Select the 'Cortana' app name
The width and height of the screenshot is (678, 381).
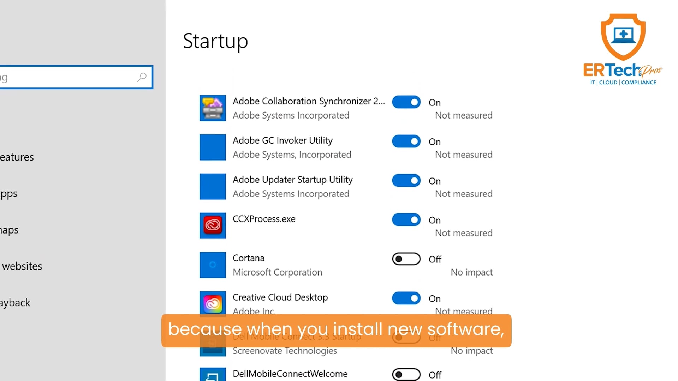249,258
